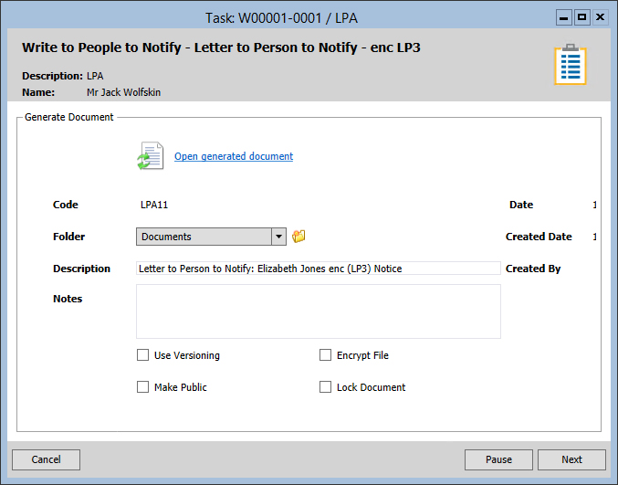This screenshot has height=485, width=618.
Task: Click into the Description text field
Action: tap(318, 269)
